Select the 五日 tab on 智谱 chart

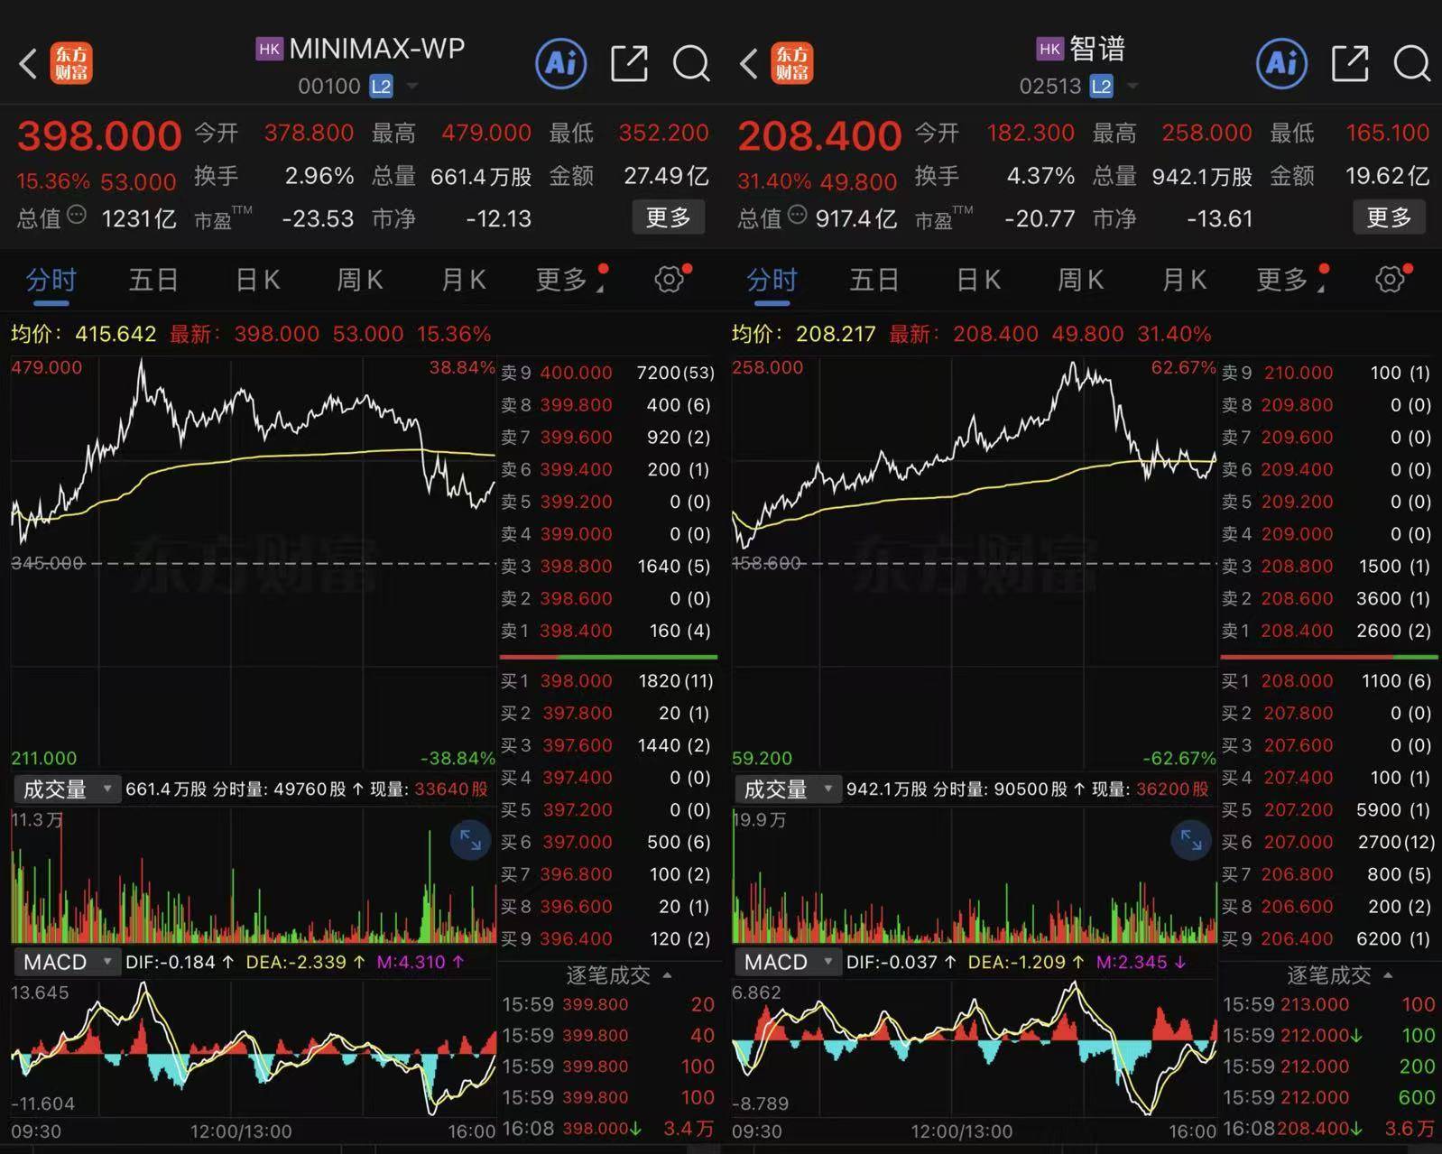tap(874, 281)
